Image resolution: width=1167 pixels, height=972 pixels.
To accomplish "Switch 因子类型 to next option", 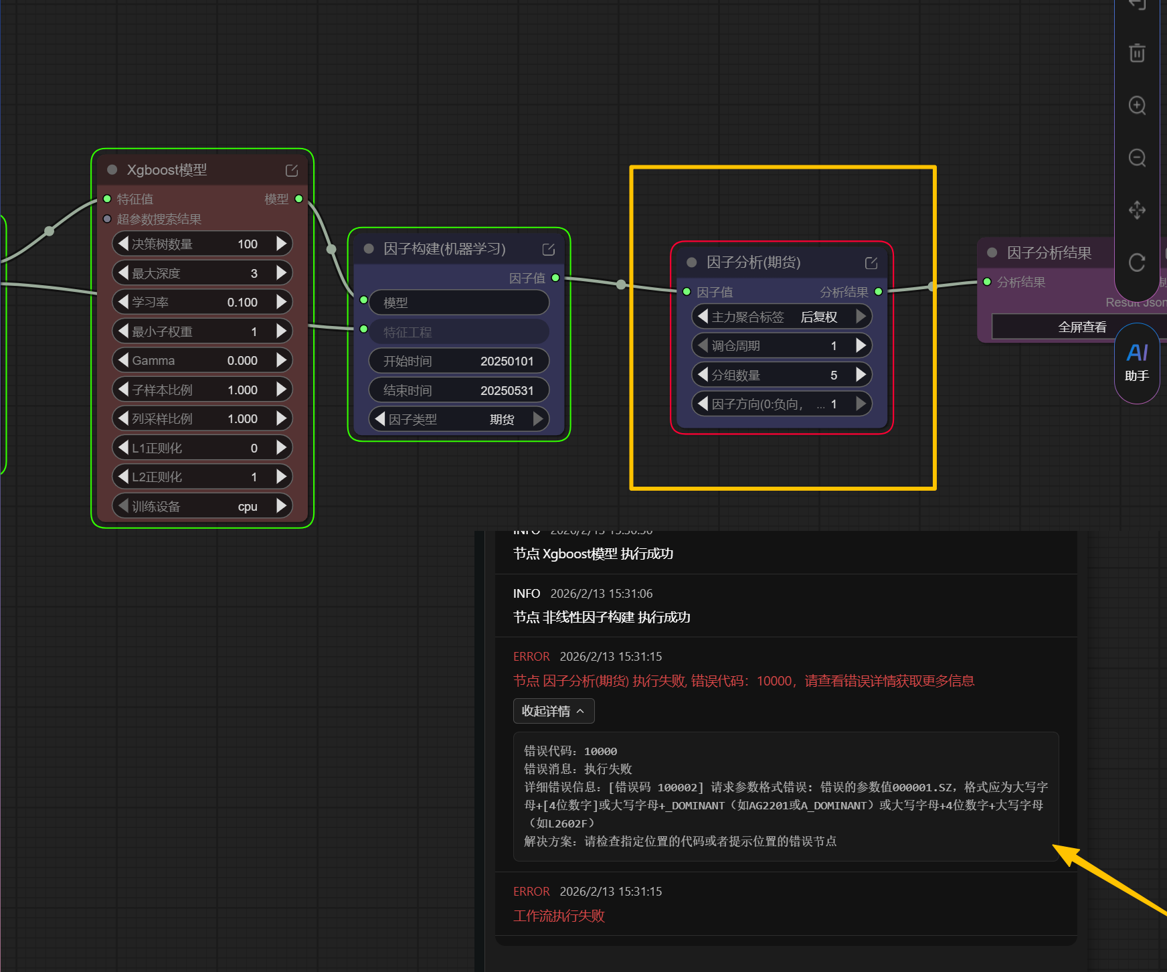I will 538,419.
